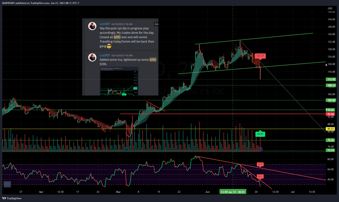Click the 95.64 price level label

pos(331,110)
